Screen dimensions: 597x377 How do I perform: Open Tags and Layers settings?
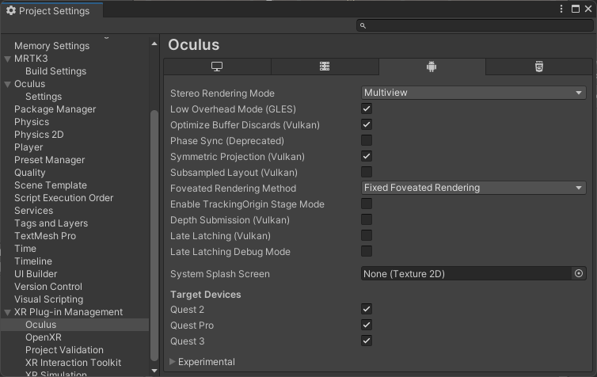pos(51,223)
